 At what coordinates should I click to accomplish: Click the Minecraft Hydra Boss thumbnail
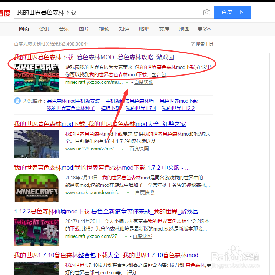click(36, 77)
